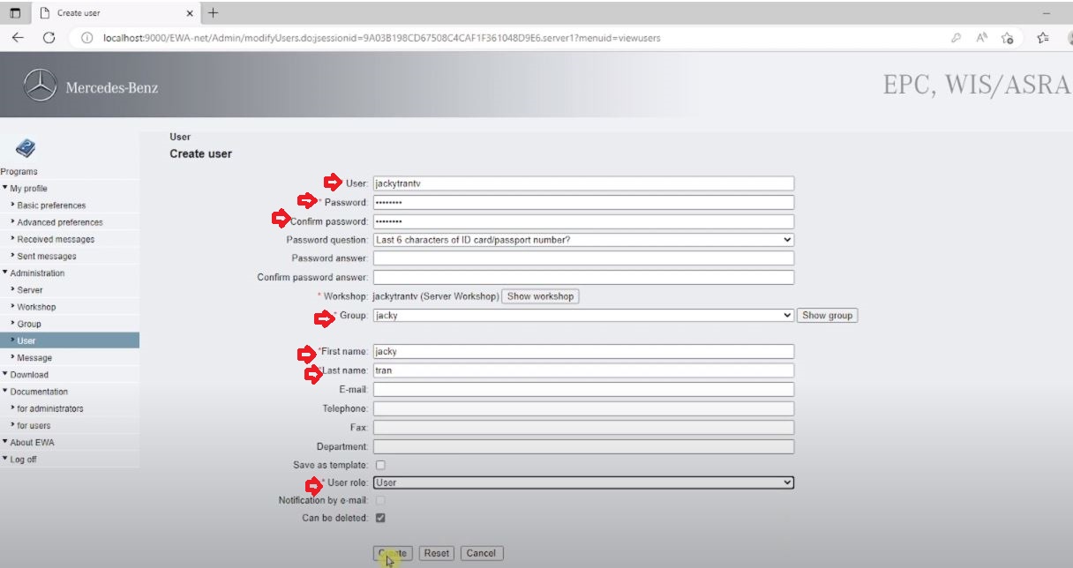This screenshot has width=1073, height=568.
Task: Click the read aloud icon in address bar
Action: point(981,38)
